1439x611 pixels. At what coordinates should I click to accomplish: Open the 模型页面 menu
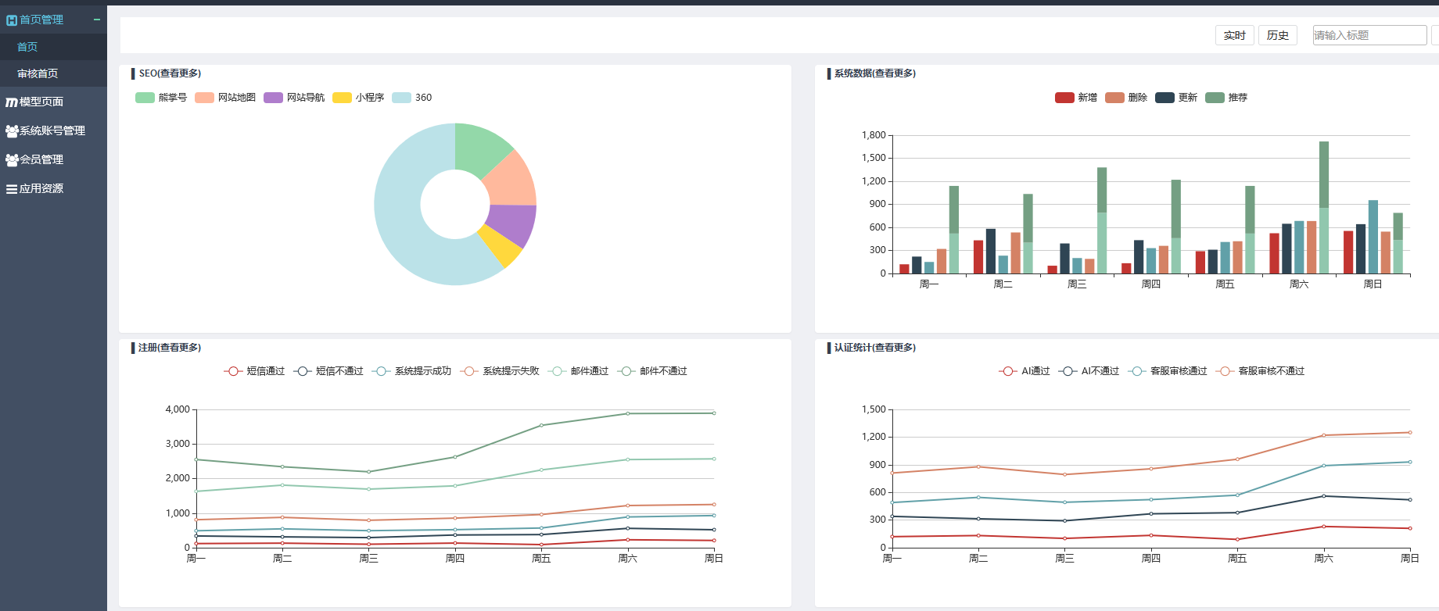53,102
